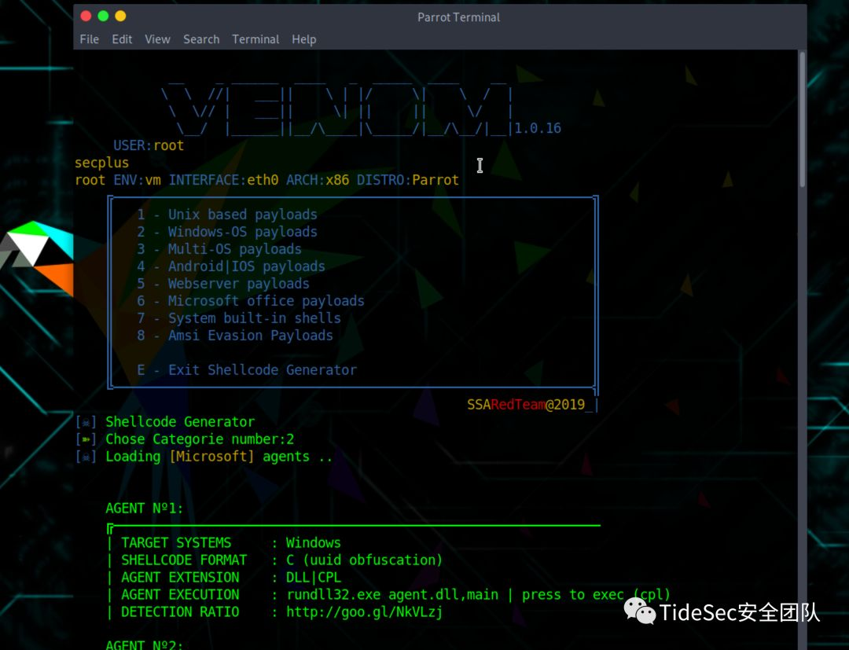The image size is (849, 650).
Task: Click '8 - Amsi Evasion Payloads' line
Action: 235,336
